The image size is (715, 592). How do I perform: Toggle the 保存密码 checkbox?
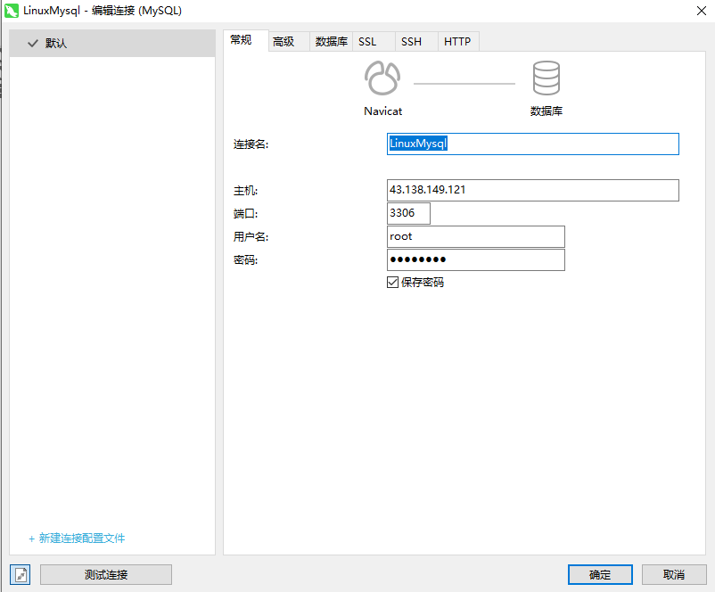(x=392, y=283)
